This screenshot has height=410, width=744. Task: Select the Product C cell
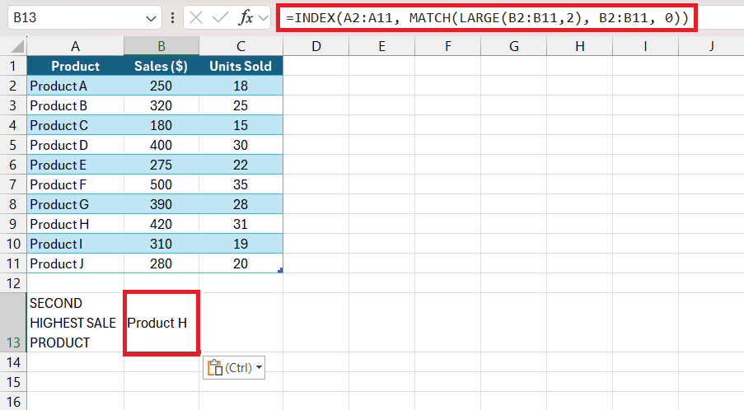[76, 125]
